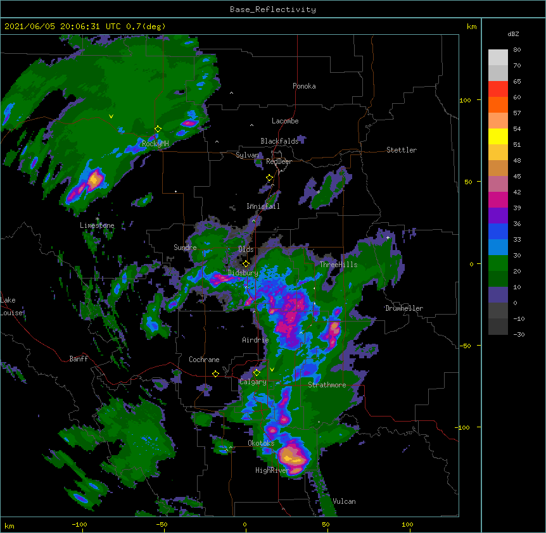The image size is (546, 533).
Task: Click the Ponoka city label
Action: 304,86
